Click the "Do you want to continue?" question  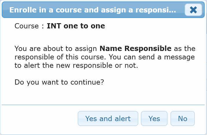coord(59,82)
